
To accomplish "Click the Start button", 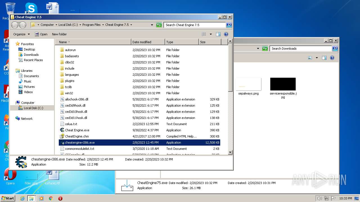I will (8, 198).
